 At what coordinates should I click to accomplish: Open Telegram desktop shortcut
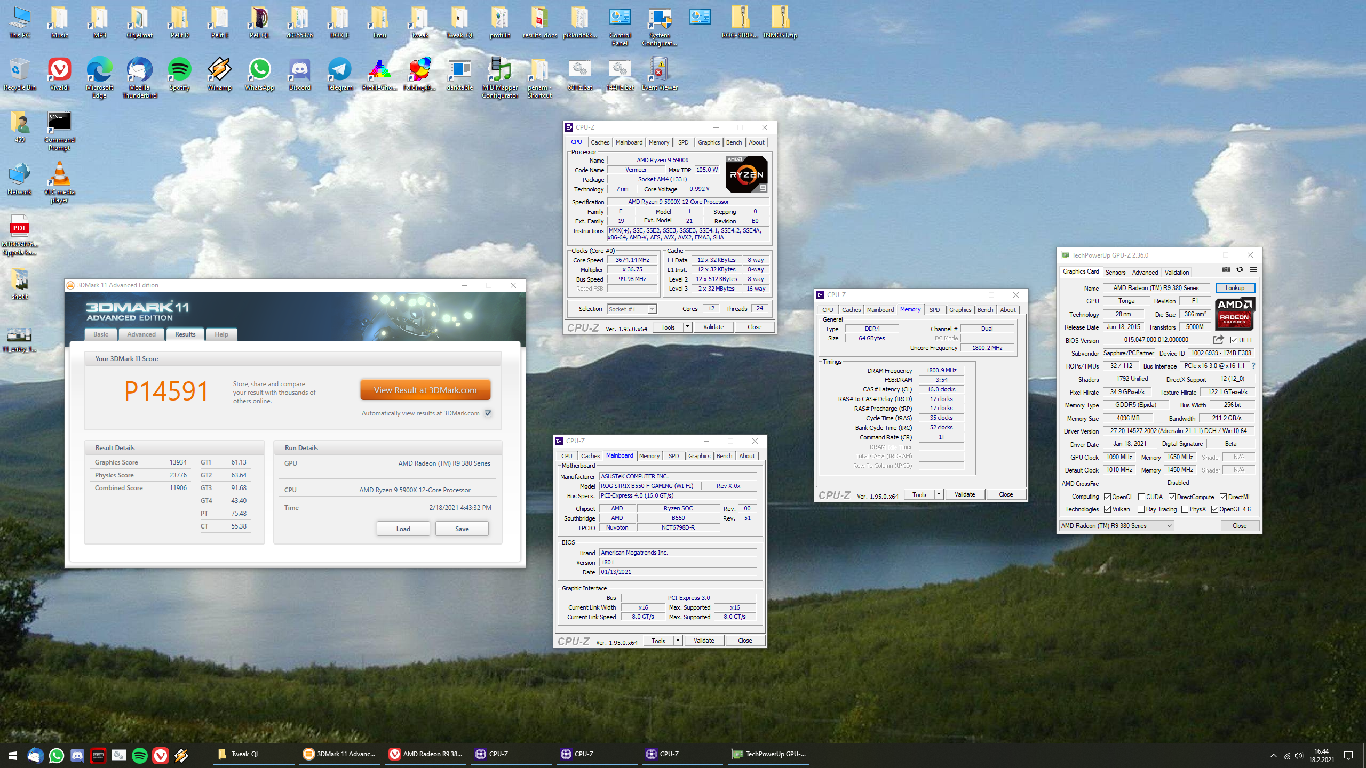click(339, 74)
